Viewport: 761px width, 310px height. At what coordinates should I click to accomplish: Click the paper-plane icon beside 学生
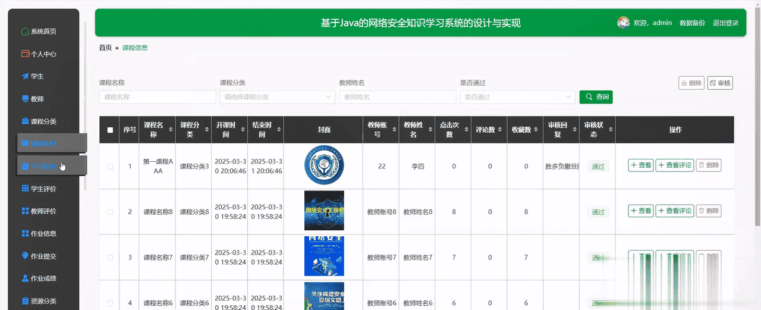(25, 76)
